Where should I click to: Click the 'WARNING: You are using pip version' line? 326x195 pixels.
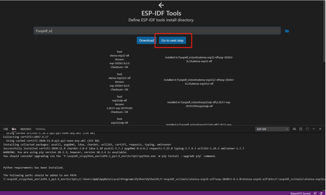tap(65, 152)
